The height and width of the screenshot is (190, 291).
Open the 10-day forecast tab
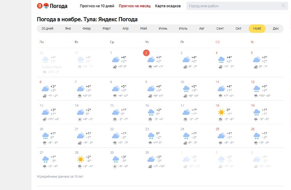[97, 6]
